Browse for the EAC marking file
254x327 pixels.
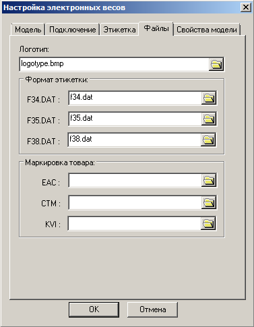(x=209, y=180)
